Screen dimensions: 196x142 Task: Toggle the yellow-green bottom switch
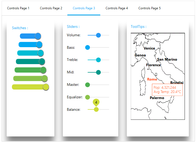pyautogui.click(x=31, y=87)
